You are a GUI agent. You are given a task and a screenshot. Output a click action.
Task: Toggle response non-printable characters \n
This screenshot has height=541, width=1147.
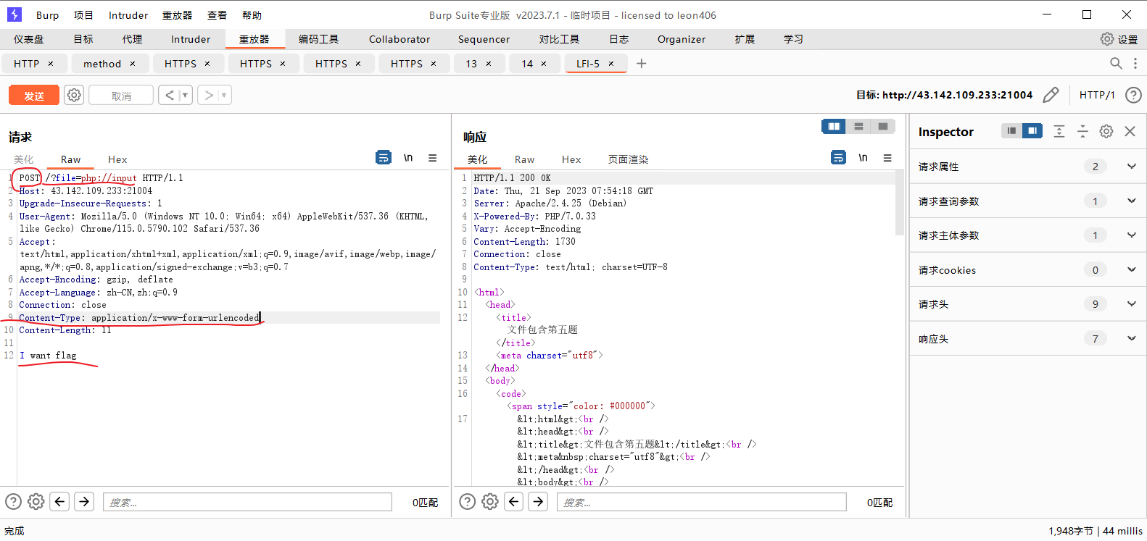tap(863, 157)
